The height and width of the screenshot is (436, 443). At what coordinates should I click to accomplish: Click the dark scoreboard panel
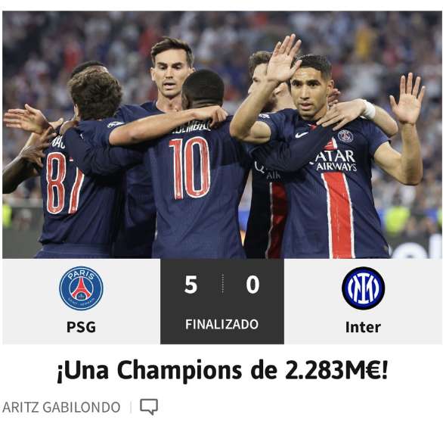(x=222, y=301)
